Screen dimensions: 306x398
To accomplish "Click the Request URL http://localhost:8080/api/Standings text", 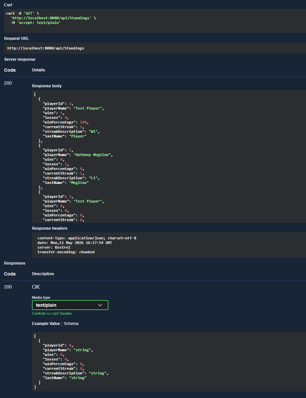I will click(46, 48).
